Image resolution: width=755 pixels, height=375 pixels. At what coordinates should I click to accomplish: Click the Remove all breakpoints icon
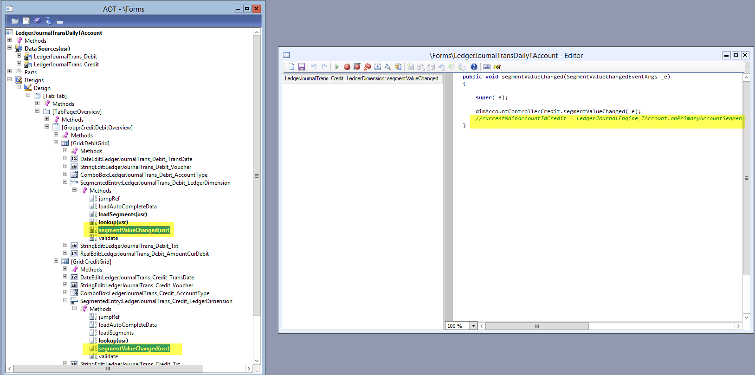(368, 67)
